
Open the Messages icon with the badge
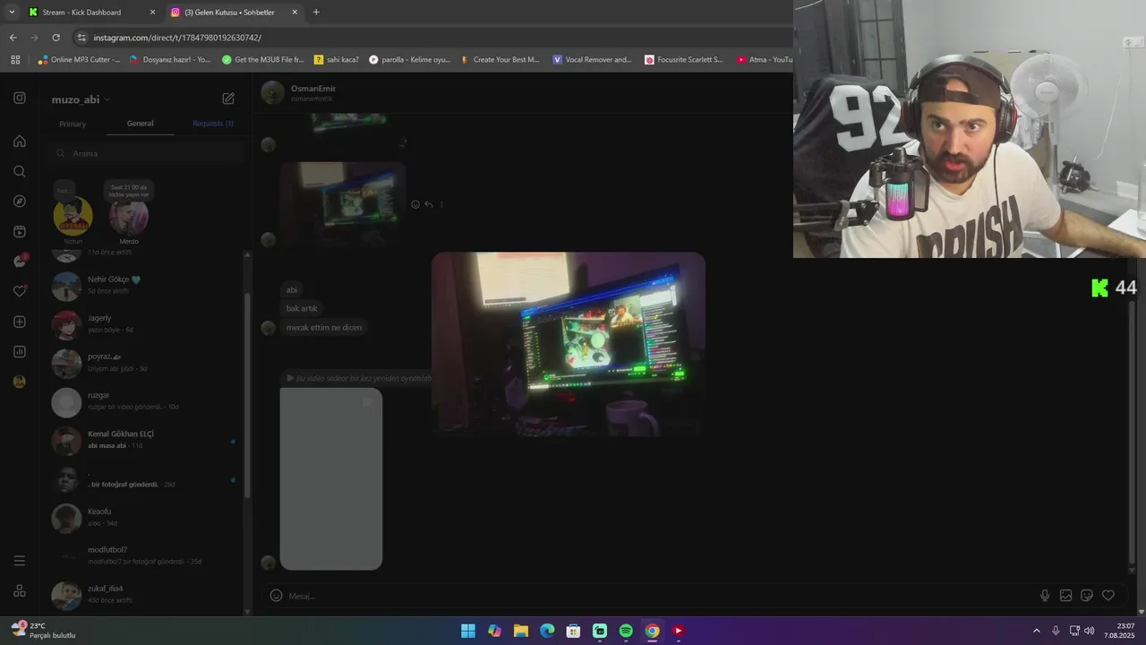tap(20, 261)
